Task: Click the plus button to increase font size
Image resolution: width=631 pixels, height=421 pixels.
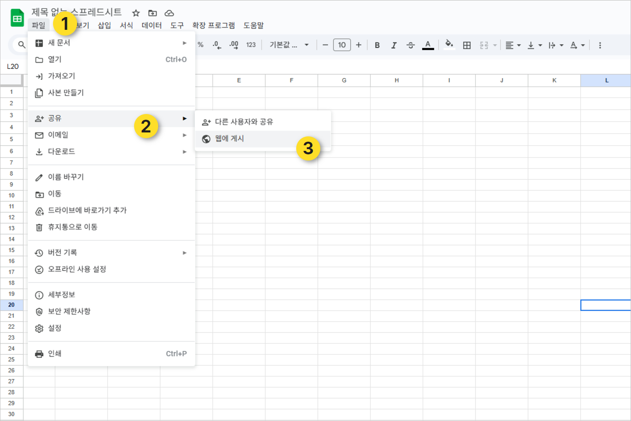Action: coord(358,45)
